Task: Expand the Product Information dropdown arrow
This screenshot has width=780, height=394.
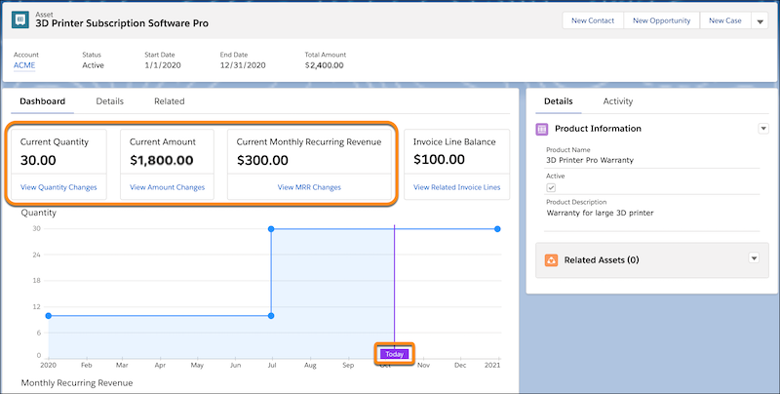Action: (763, 129)
